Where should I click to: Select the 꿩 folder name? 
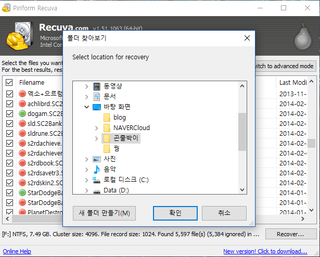pyautogui.click(x=117, y=149)
